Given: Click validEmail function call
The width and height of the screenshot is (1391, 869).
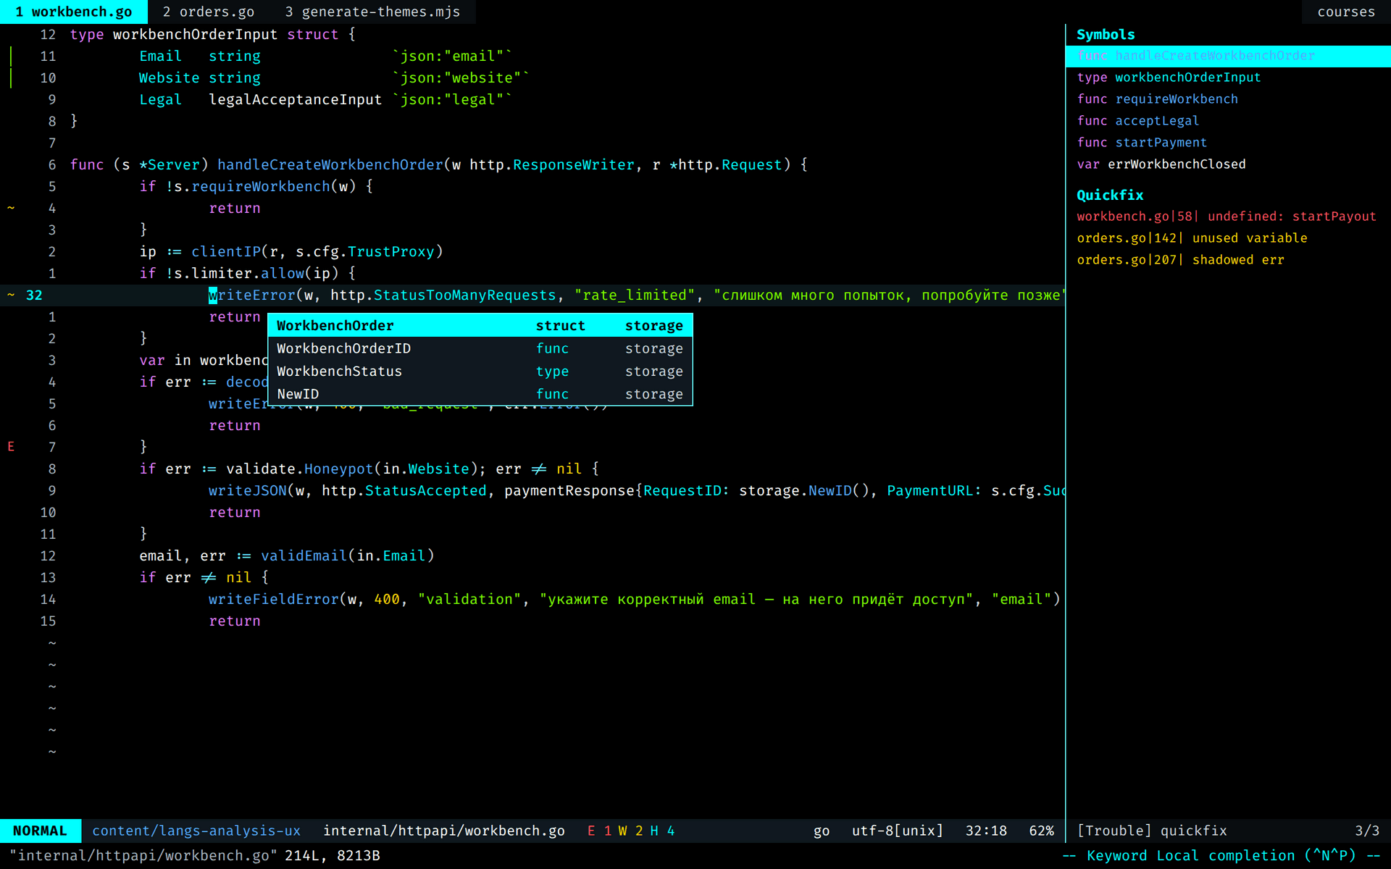Looking at the screenshot, I should point(304,555).
